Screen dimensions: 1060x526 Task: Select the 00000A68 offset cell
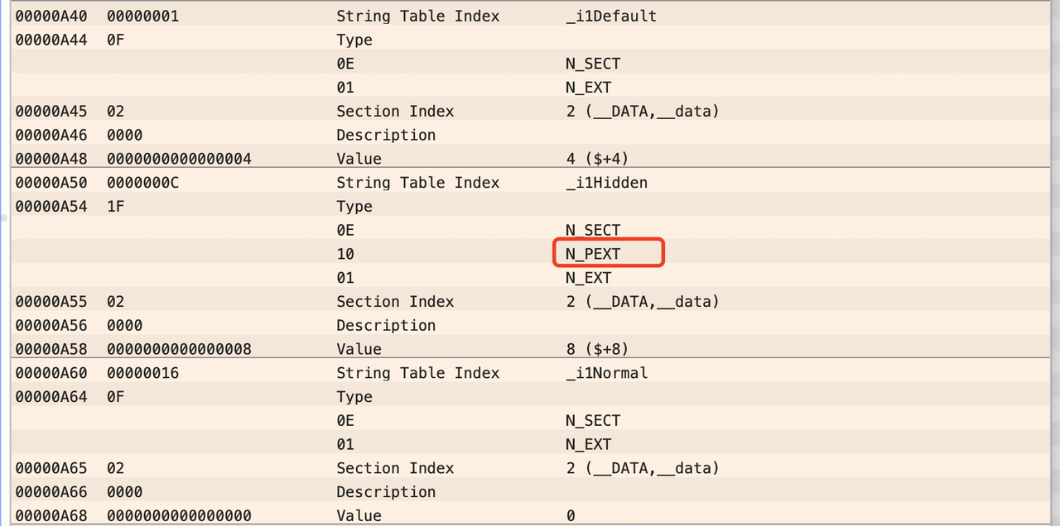click(x=51, y=515)
